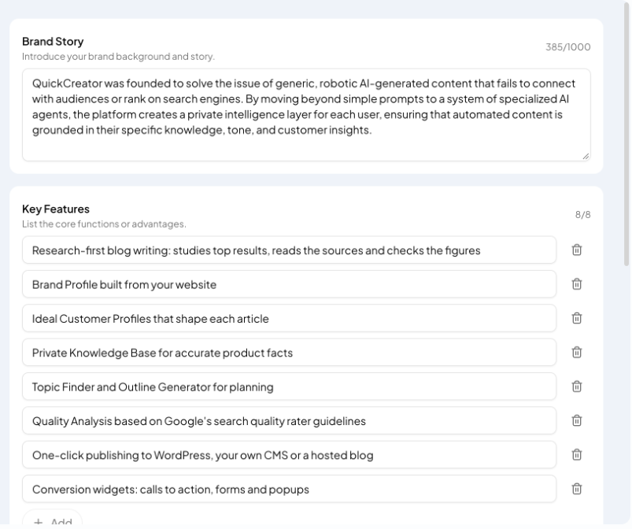Edit the Conversion widgets feature field
The width and height of the screenshot is (632, 529).
tap(290, 489)
